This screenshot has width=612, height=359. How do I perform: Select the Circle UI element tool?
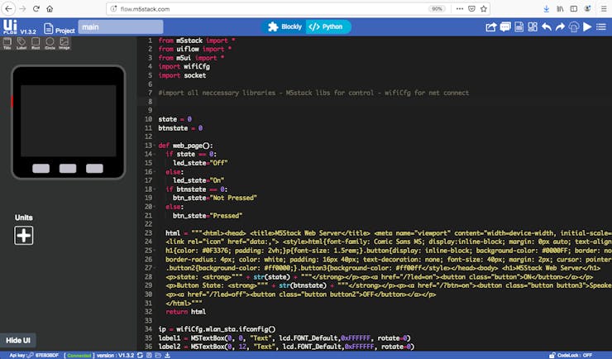50,43
